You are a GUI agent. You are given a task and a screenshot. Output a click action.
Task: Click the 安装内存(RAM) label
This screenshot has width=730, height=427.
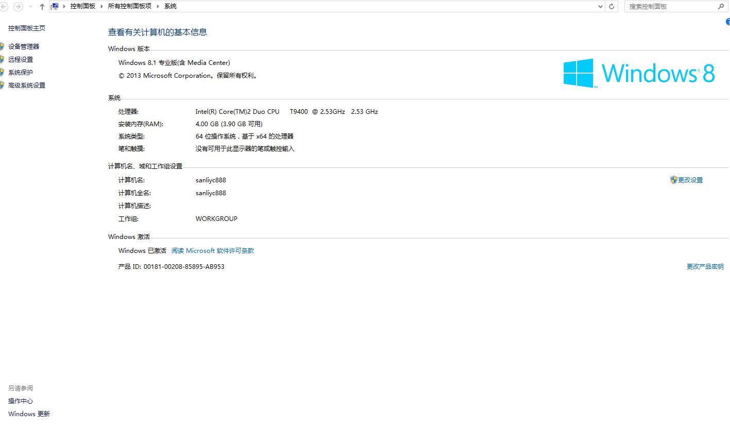tap(141, 124)
